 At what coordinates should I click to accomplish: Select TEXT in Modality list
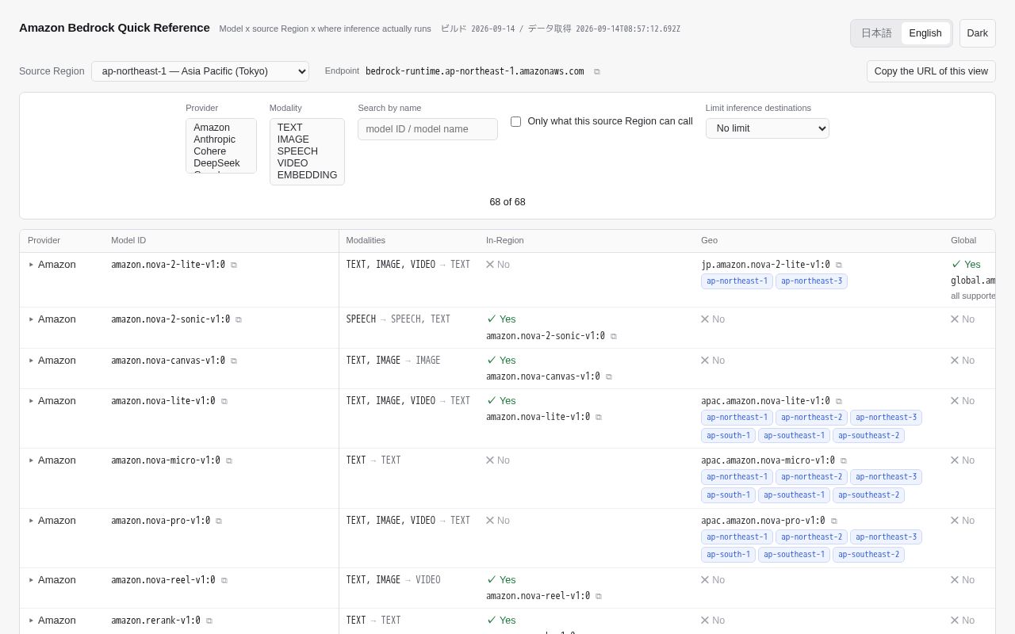[x=307, y=128]
